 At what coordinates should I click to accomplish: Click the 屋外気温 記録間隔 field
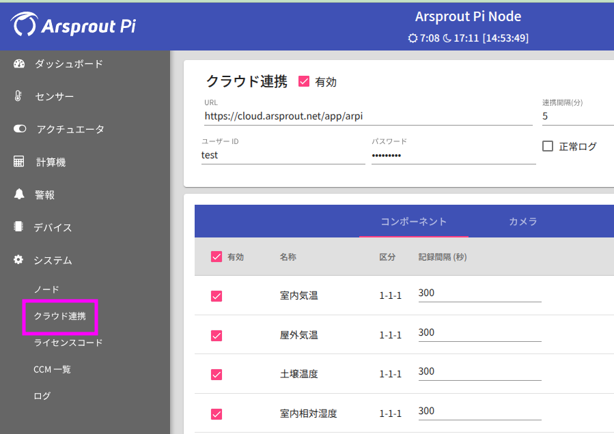479,333
